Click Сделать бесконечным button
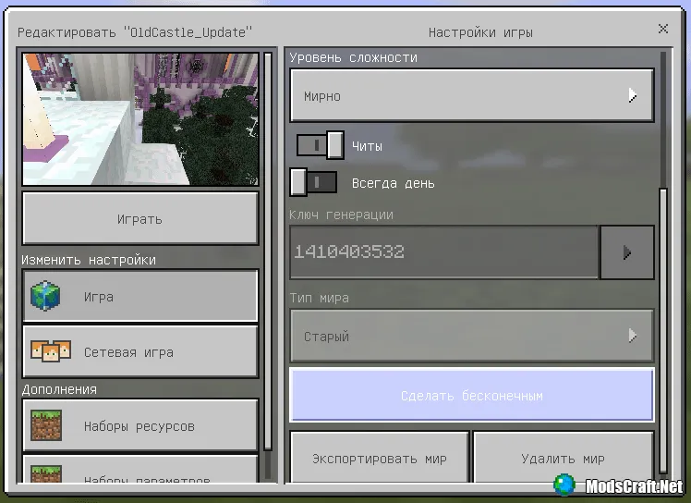 (471, 396)
